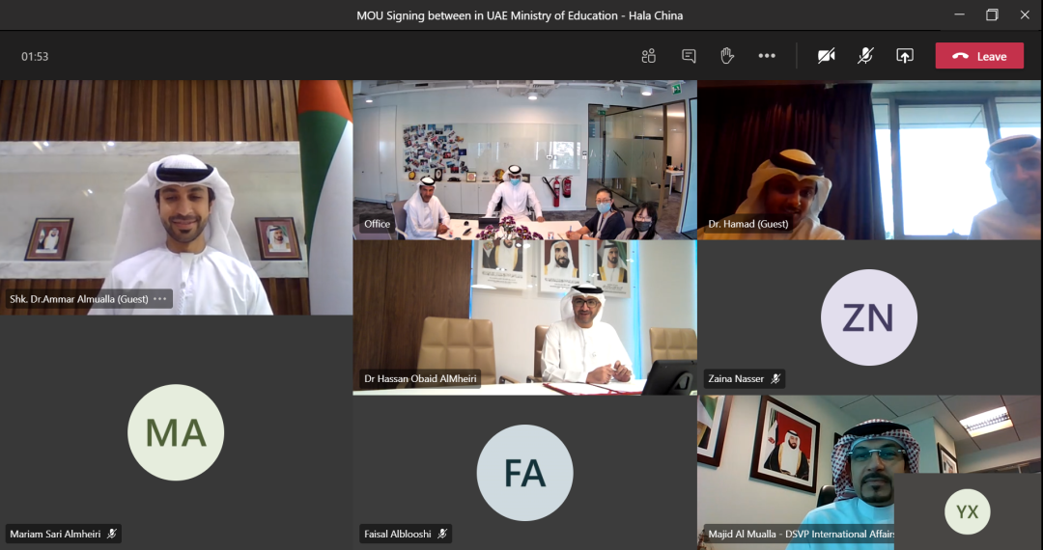Click the Dr Hassan Obaid AlMheiri label
Image resolution: width=1043 pixels, height=550 pixels.
[420, 378]
